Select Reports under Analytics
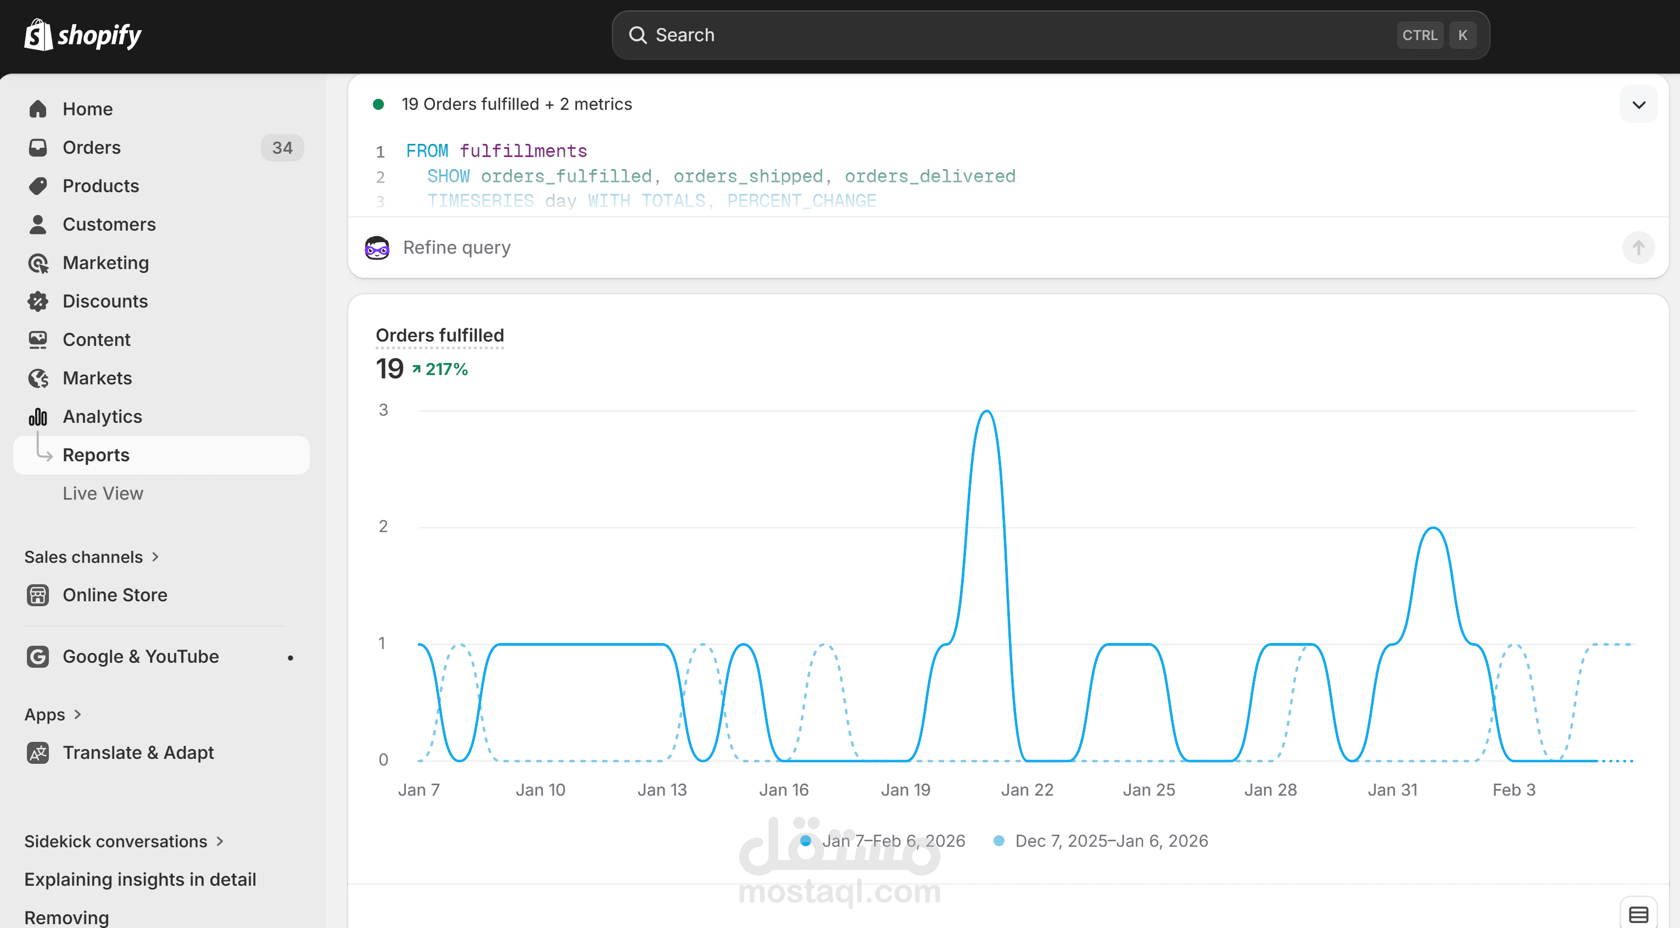1680x928 pixels. click(x=161, y=455)
